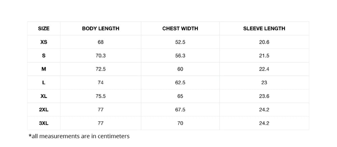Select the S size row label
The image size is (337, 147).
click(44, 56)
